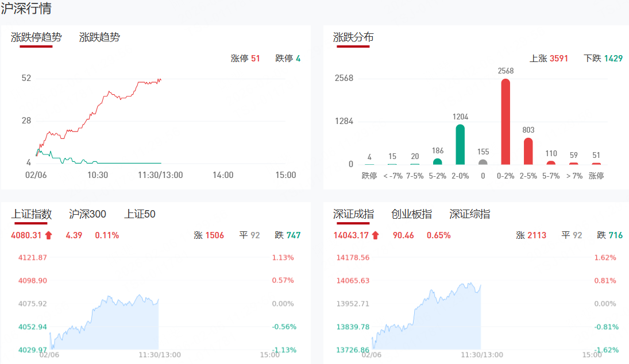Open the 创业板指 tab

tap(411, 214)
